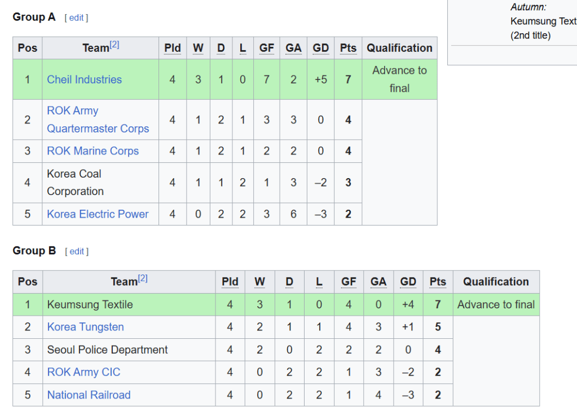This screenshot has width=577, height=420.
Task: Click the Seoul Police Department cell
Action: tap(107, 350)
